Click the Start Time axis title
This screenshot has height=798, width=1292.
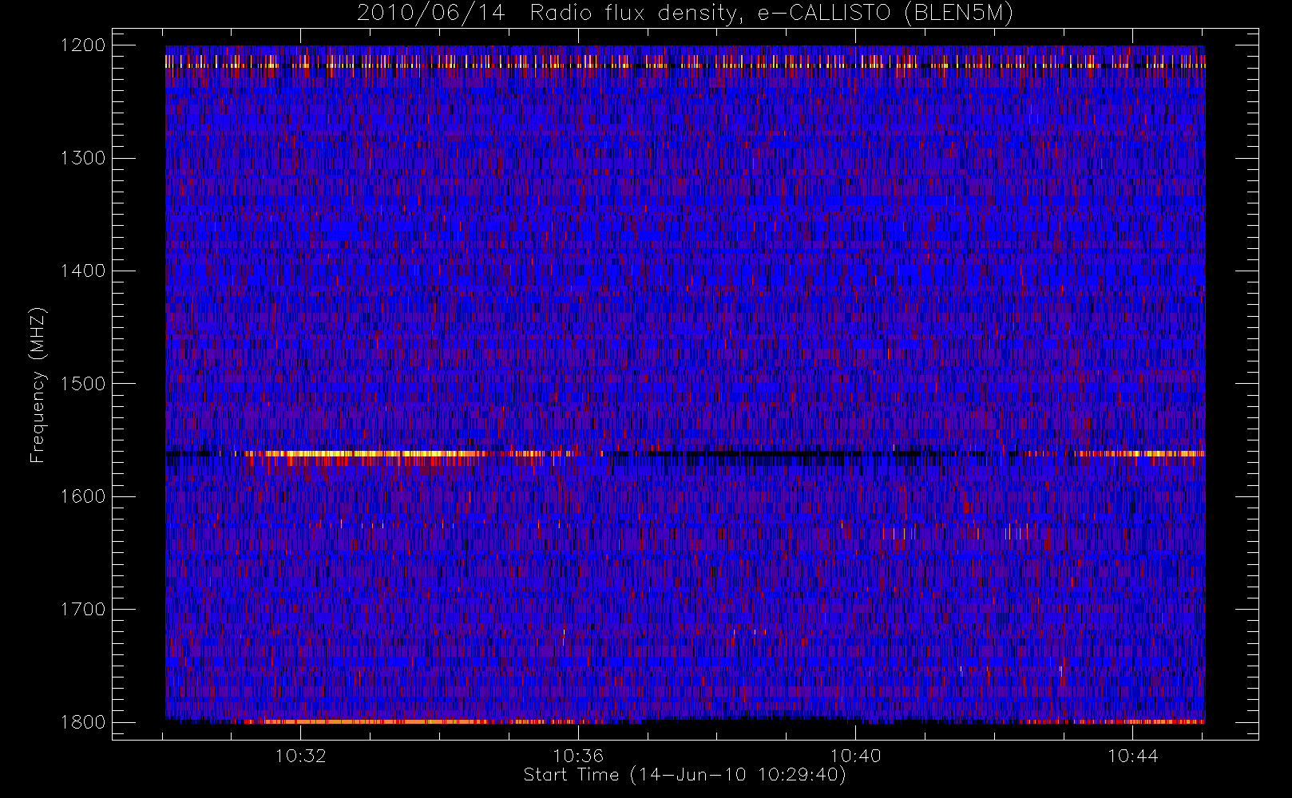[684, 775]
